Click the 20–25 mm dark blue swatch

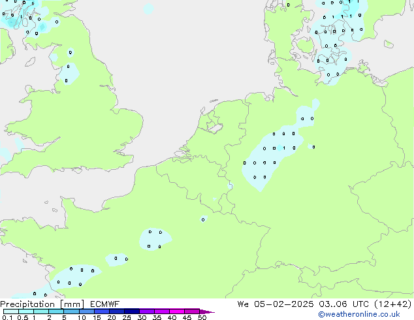[117, 312]
